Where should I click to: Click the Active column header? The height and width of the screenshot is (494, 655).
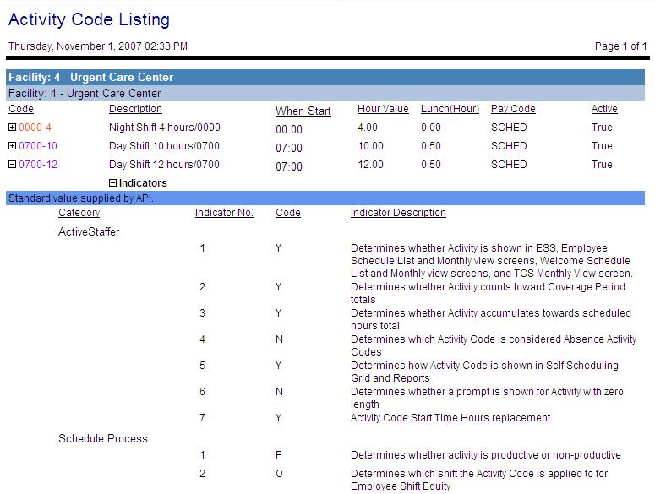pos(604,109)
